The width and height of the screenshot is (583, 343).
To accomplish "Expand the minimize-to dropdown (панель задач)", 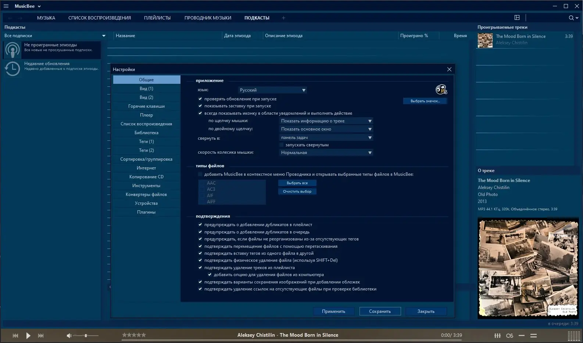I will 326,137.
